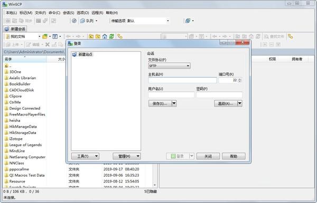Open the 工具(T) dropdown button
The height and width of the screenshot is (203, 317).
tap(85, 156)
